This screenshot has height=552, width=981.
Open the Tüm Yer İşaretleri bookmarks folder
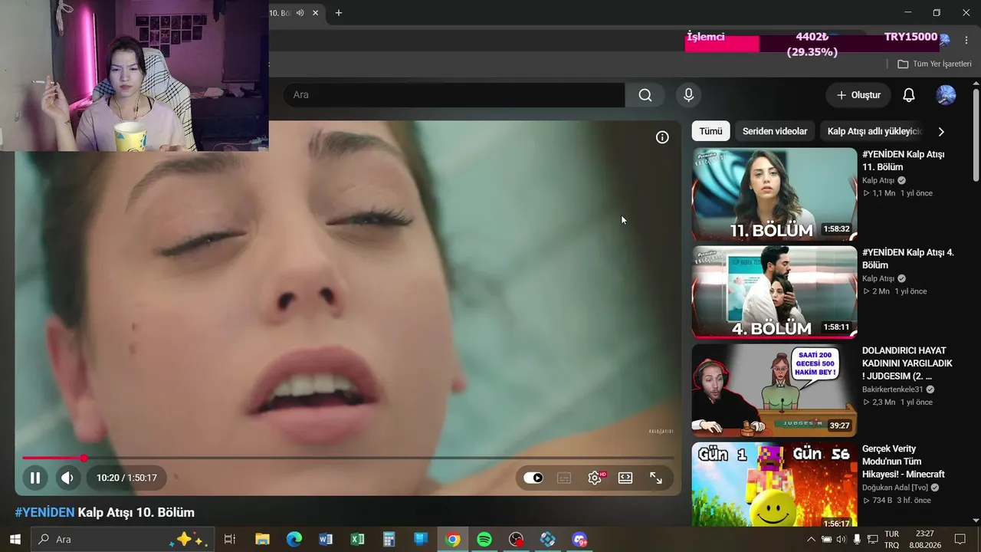click(935, 64)
